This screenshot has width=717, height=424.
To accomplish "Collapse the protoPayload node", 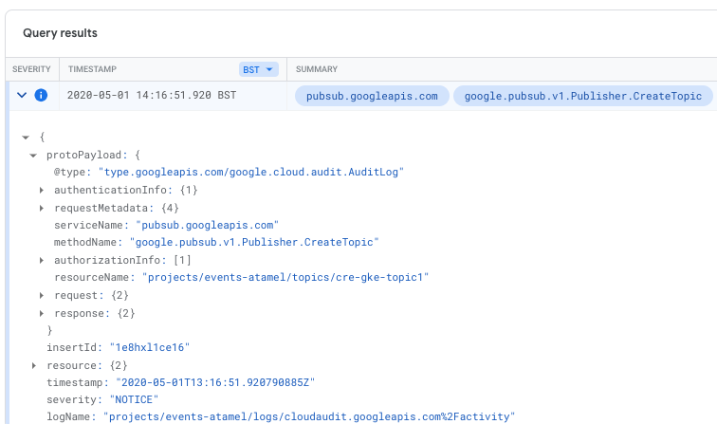I will tap(34, 156).
